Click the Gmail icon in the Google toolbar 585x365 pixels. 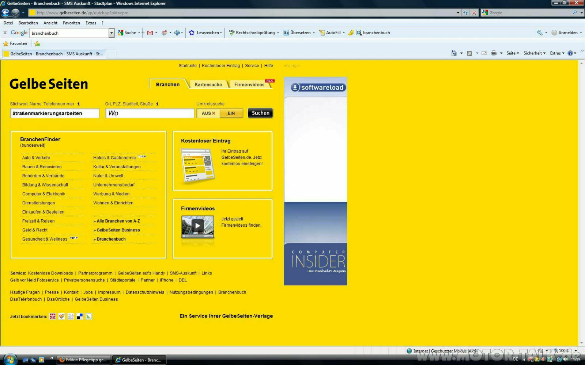[x=150, y=32]
